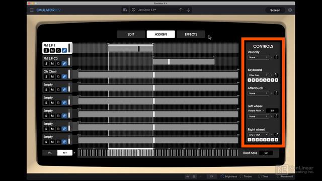322x181 pixels.
Task: Toggle Keyboard voice 4 button
Action: (261, 80)
